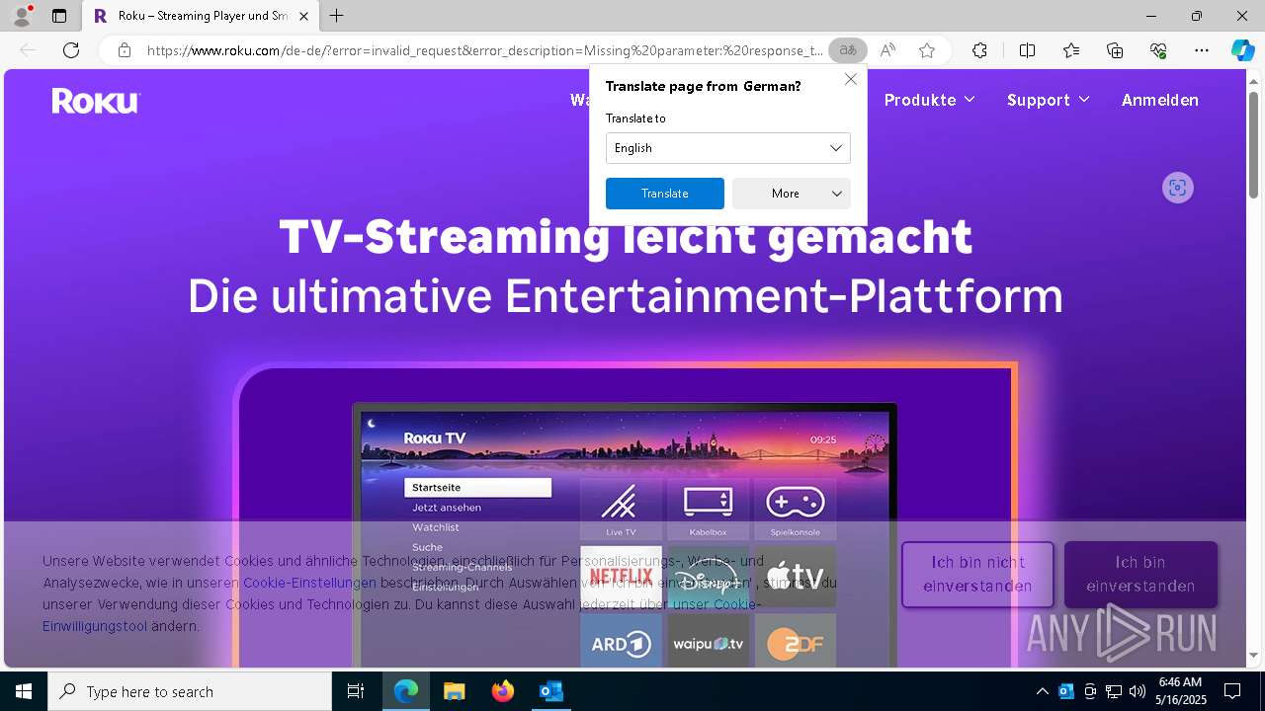Open the Cookie-Einstellungen link

309,583
